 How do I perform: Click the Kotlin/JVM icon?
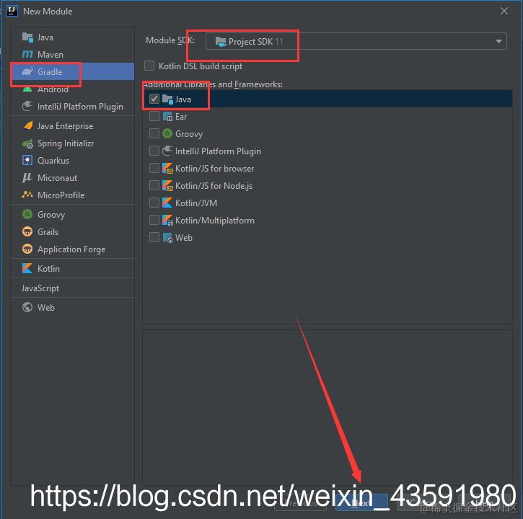(x=167, y=203)
